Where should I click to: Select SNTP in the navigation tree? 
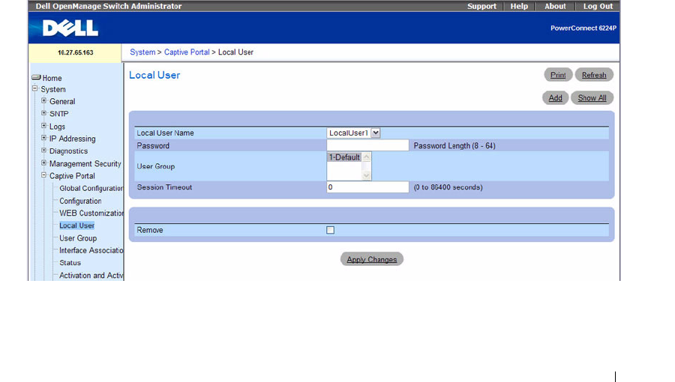pos(59,114)
